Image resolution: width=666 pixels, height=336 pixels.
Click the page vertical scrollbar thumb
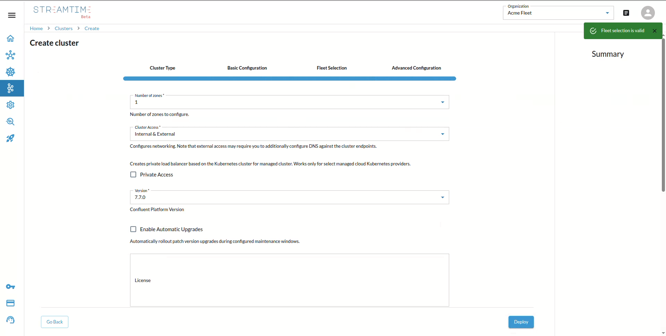coord(663,114)
